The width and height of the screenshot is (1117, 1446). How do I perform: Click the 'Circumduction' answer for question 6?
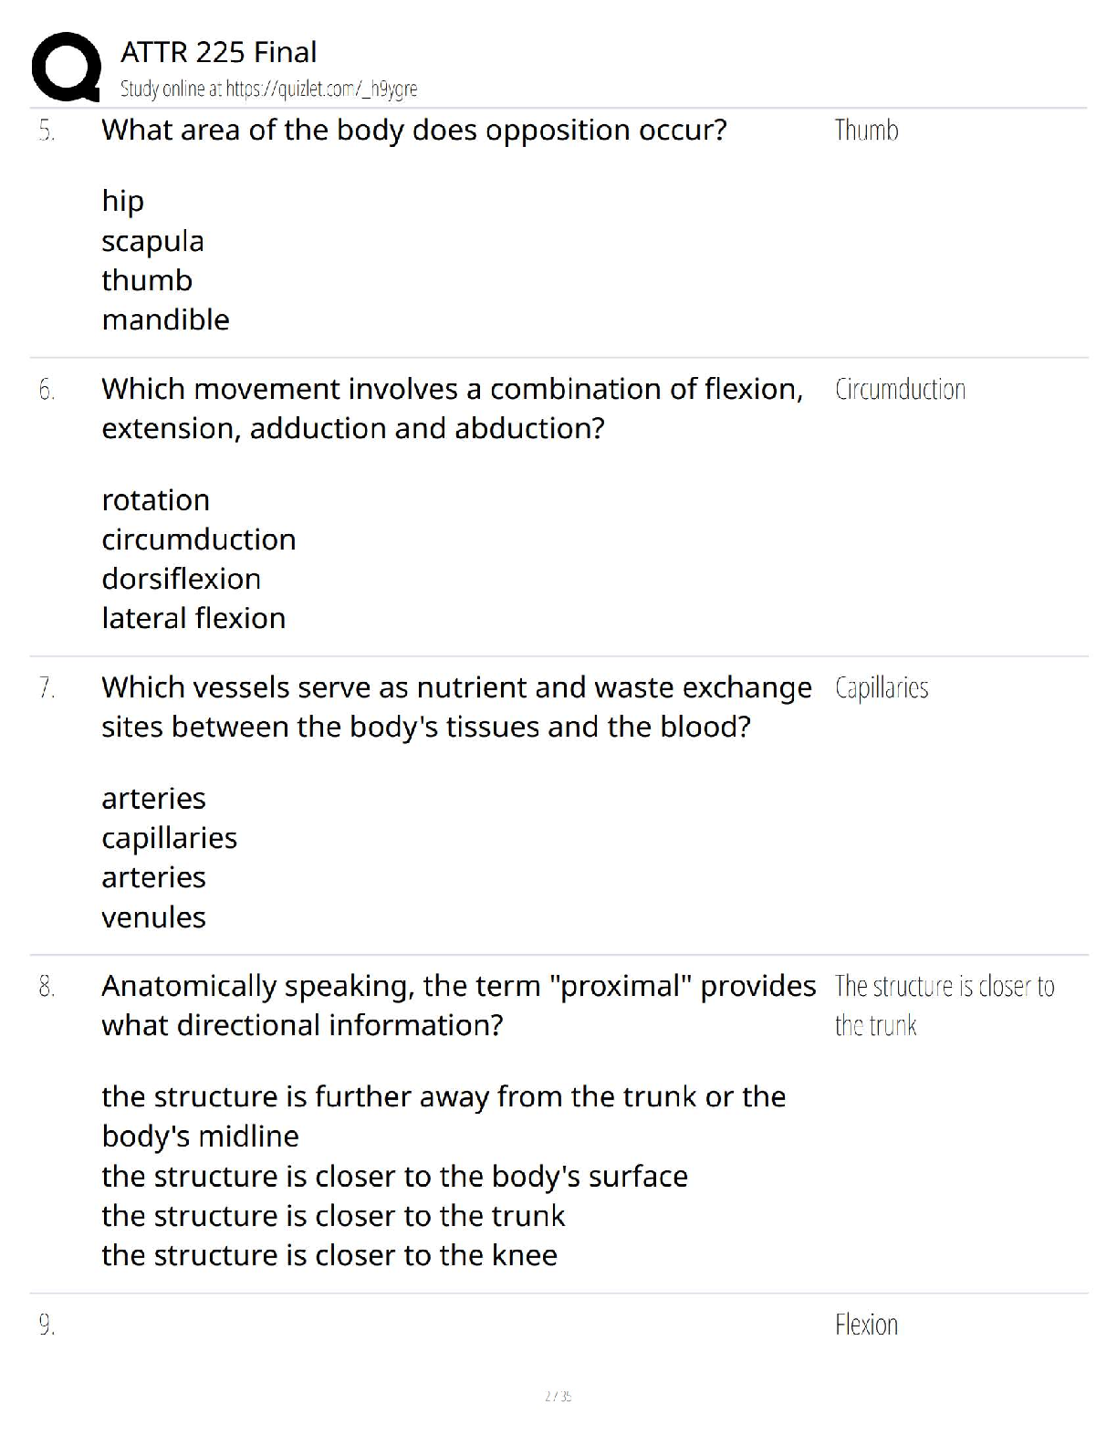point(900,390)
